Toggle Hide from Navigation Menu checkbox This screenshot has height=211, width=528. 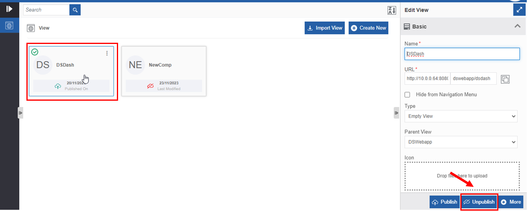[408, 95]
